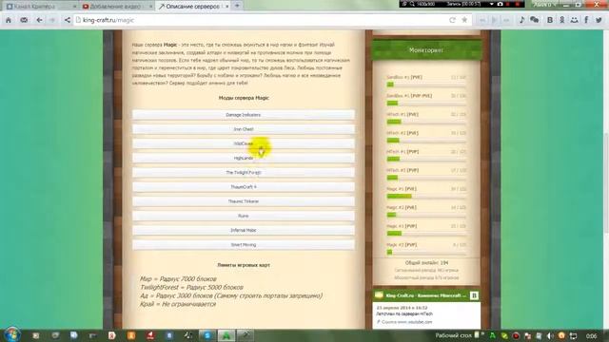Click the browser vertical scrollbar
This screenshot has height=342, width=609.
coord(606,182)
